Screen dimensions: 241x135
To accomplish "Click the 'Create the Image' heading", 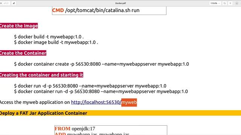I will point(19,26).
